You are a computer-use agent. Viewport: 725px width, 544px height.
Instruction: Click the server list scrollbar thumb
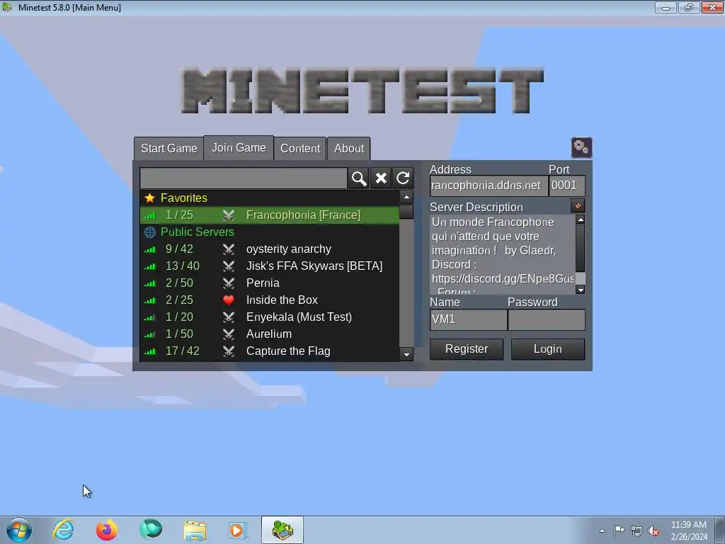point(406,212)
